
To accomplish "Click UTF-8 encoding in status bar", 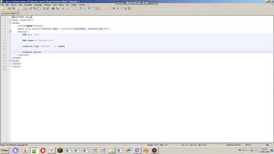I will click(x=247, y=145).
